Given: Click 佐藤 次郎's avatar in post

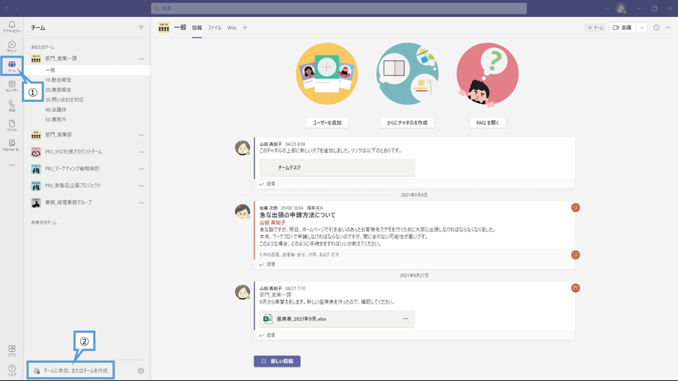Looking at the screenshot, I should pyautogui.click(x=243, y=212).
